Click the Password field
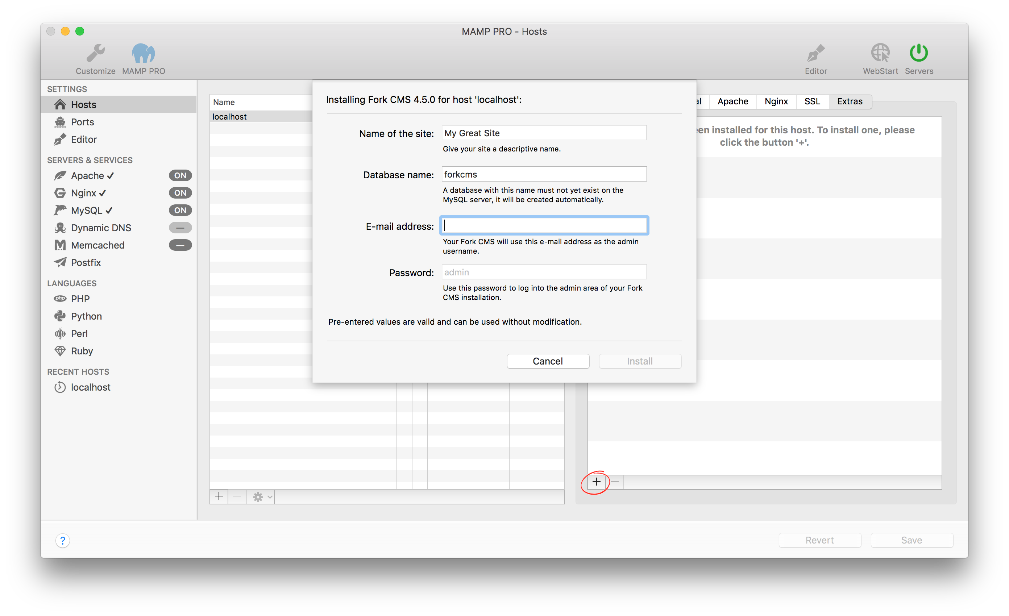 544,272
